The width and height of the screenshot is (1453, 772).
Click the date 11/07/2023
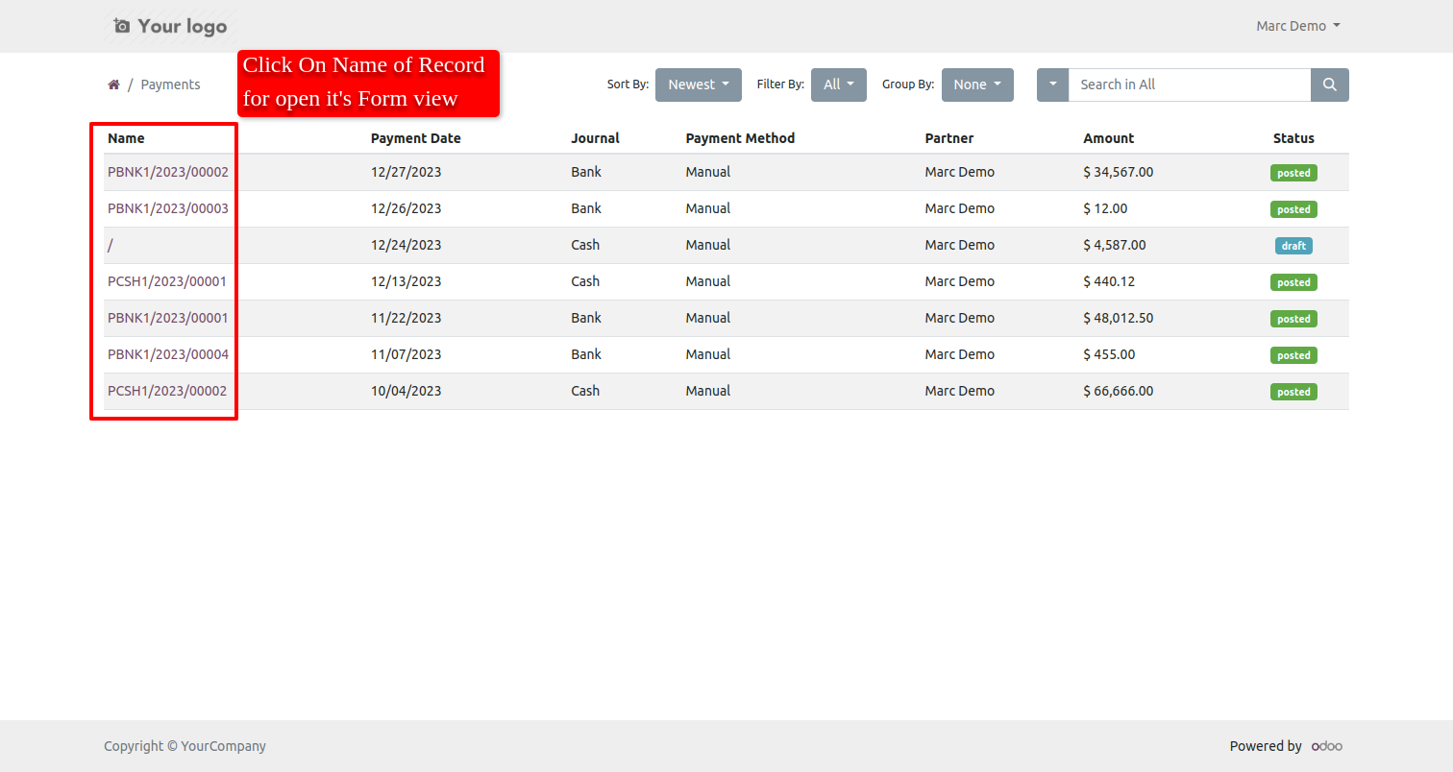[x=406, y=354]
